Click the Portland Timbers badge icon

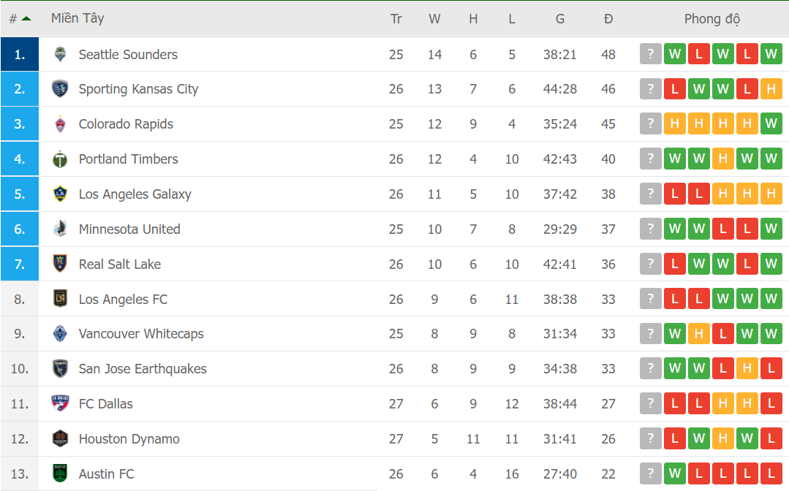coord(60,159)
